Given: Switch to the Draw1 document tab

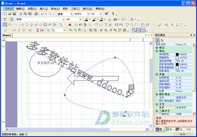Looking at the screenshot, I should (x=7, y=35).
